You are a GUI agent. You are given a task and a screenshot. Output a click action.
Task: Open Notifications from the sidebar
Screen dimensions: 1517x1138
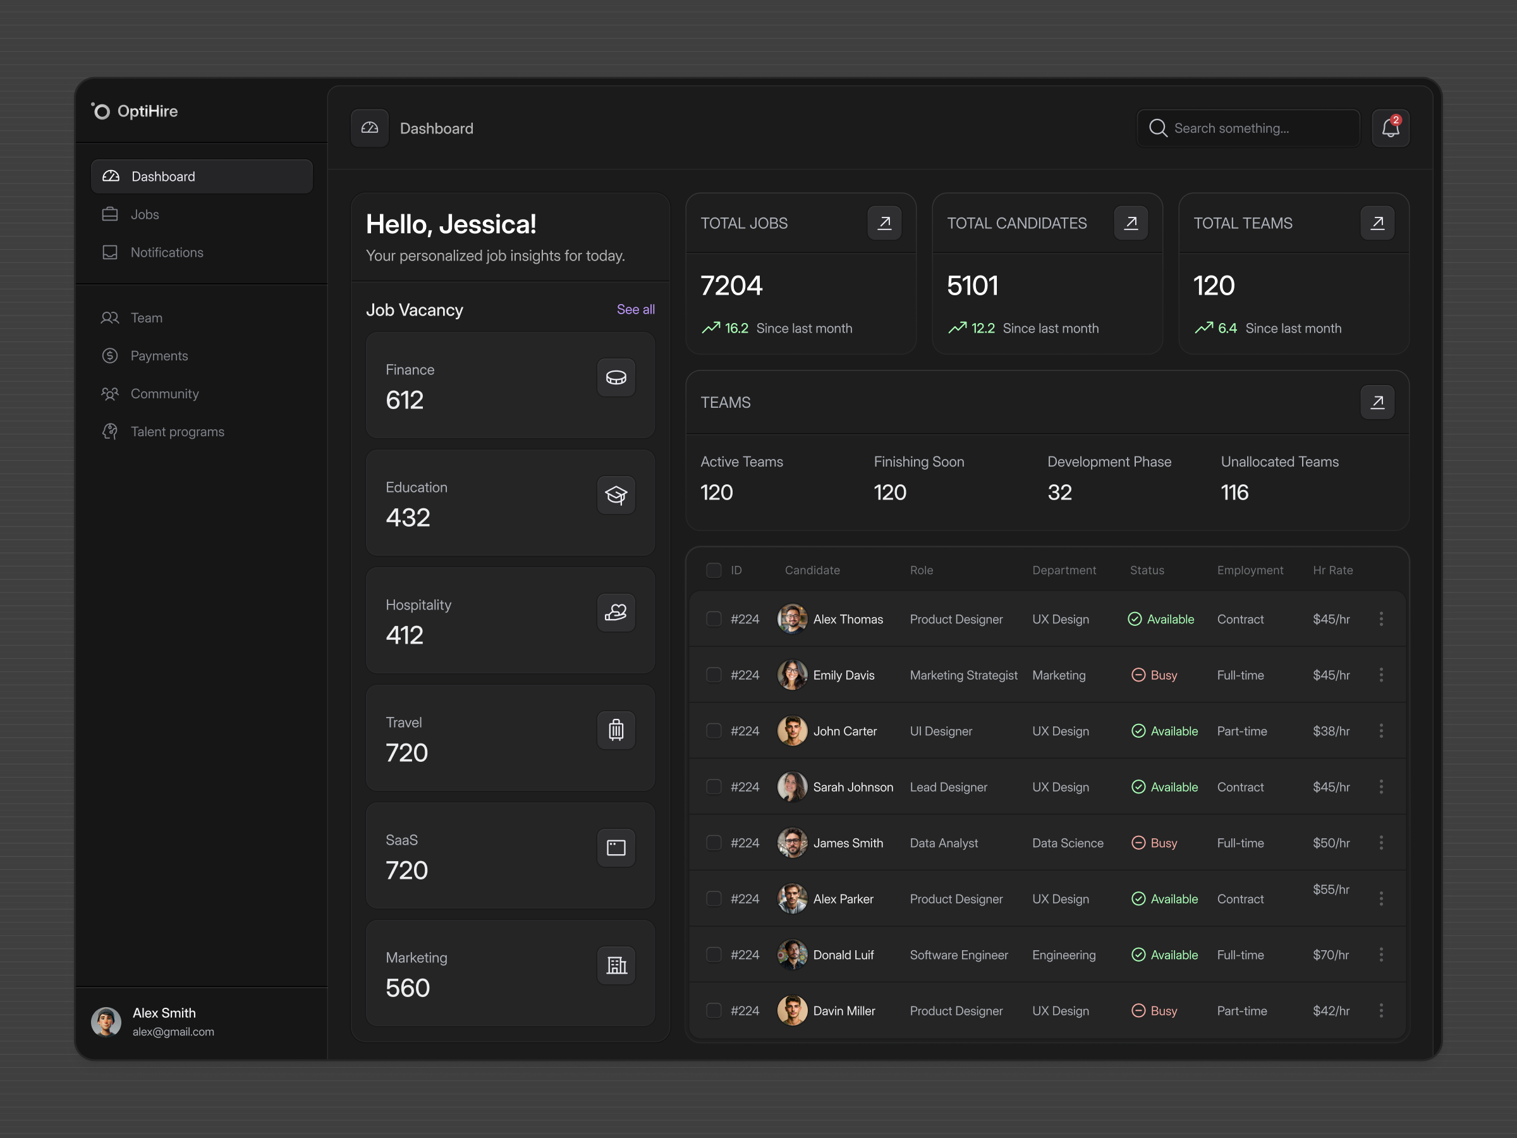click(x=167, y=252)
